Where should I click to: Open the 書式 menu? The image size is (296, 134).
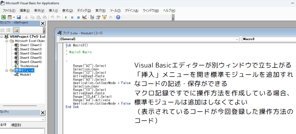[x=68, y=10]
